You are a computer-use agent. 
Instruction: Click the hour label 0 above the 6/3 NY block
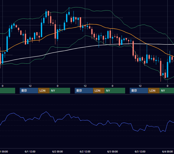pyautogui.click(x=168, y=86)
